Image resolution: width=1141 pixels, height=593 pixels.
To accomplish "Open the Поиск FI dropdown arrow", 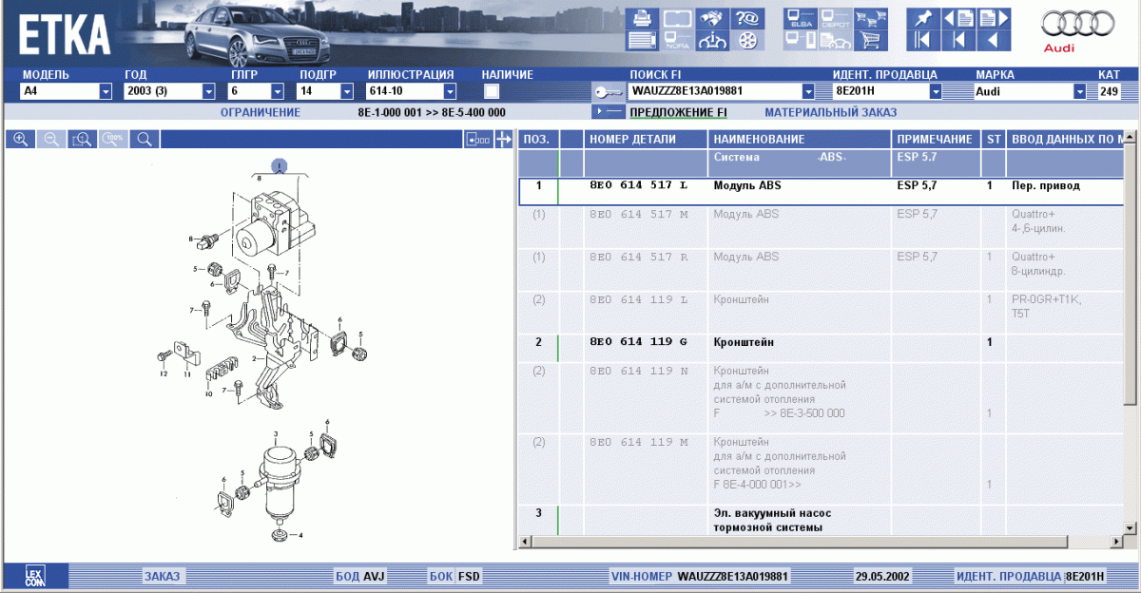I will (x=808, y=91).
